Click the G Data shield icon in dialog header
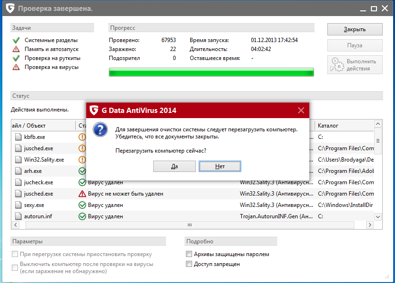The height and width of the screenshot is (283, 395). coord(94,110)
